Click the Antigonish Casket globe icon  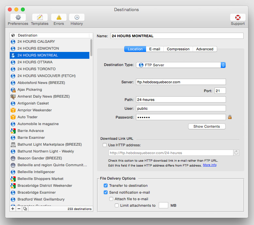pos(13,103)
